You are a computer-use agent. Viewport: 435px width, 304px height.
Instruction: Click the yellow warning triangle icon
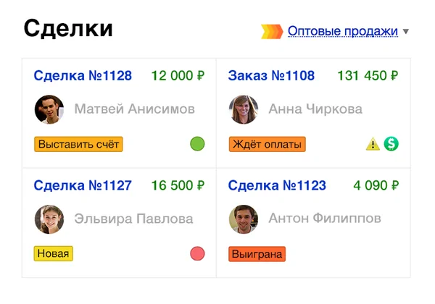(373, 144)
